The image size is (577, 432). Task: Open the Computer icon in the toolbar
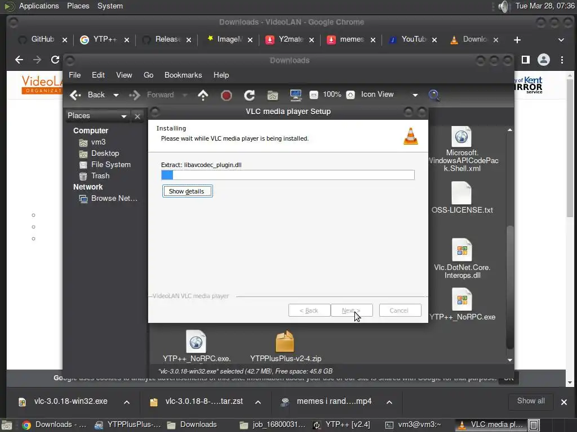pos(295,95)
